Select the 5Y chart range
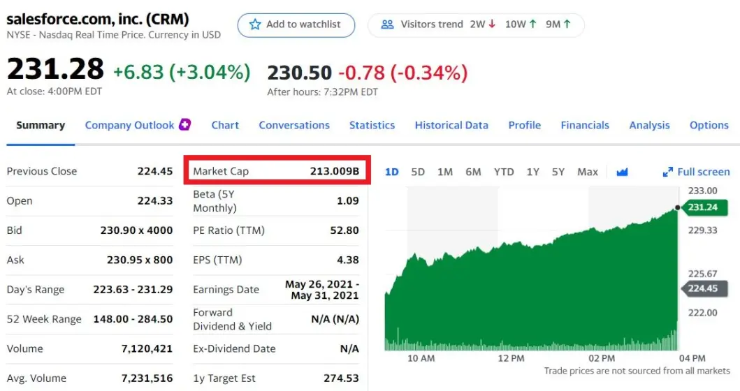 click(x=558, y=172)
